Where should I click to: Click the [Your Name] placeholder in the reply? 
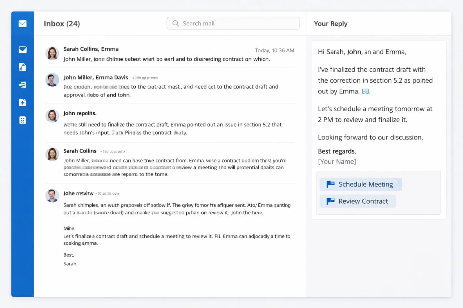tap(337, 161)
